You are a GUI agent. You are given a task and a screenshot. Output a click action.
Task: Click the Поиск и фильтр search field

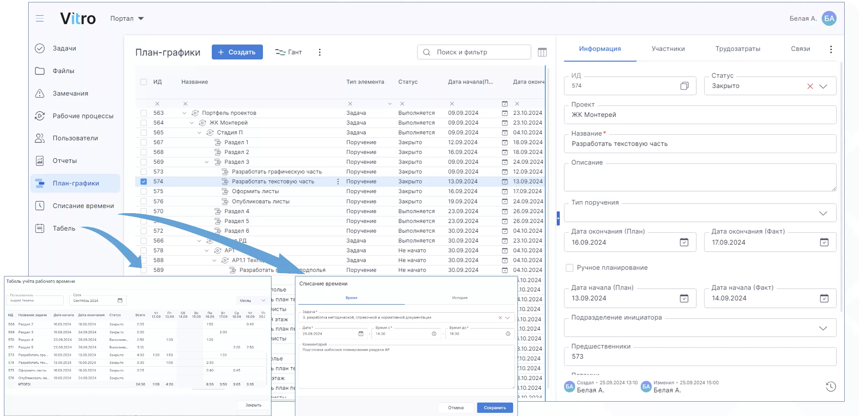tap(474, 52)
